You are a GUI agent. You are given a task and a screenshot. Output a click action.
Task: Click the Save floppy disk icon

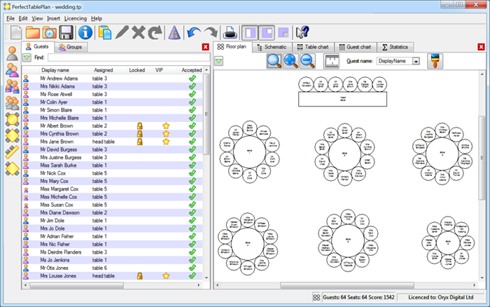point(66,32)
